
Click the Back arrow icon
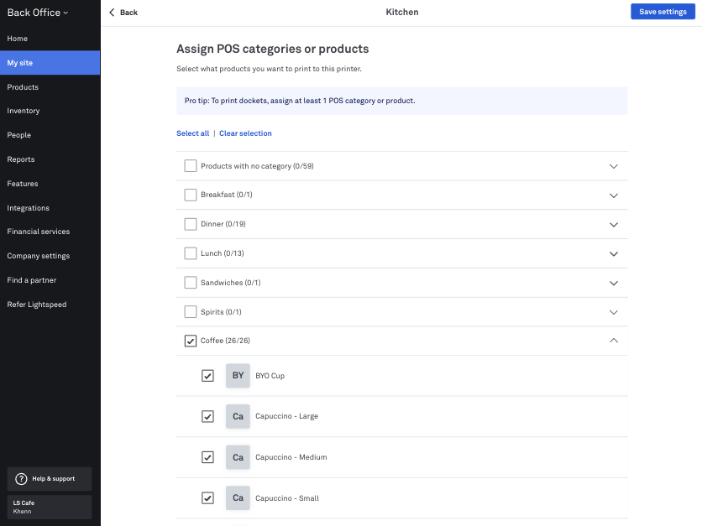pos(112,13)
